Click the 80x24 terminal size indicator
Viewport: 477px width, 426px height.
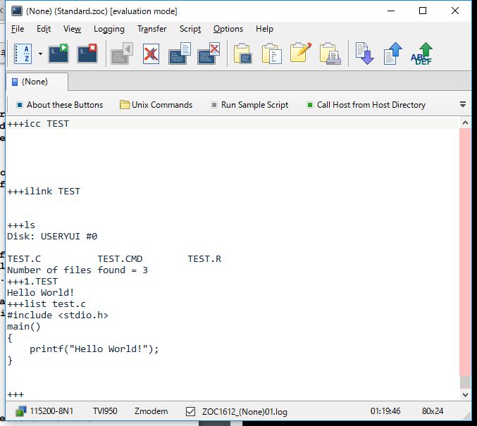pyautogui.click(x=433, y=411)
